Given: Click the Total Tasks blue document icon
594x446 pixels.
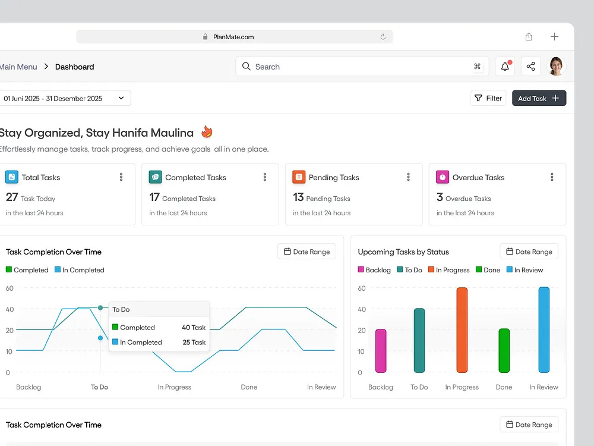Looking at the screenshot, I should pyautogui.click(x=12, y=177).
